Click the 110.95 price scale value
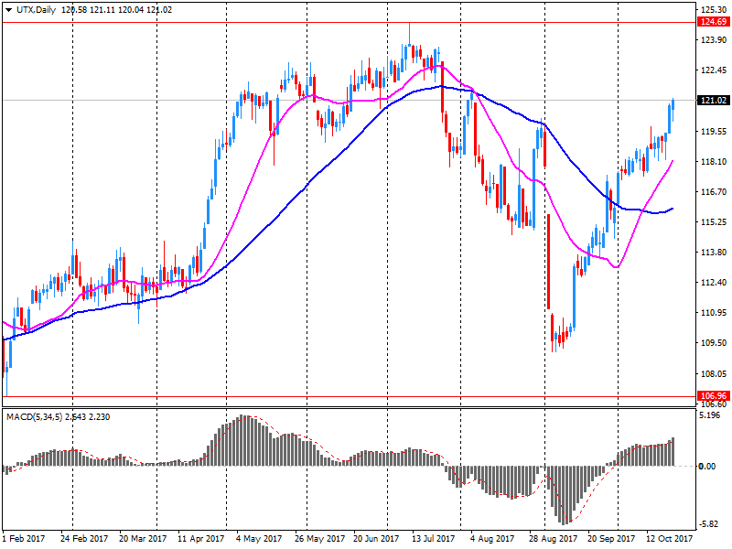The width and height of the screenshot is (732, 549). [714, 313]
